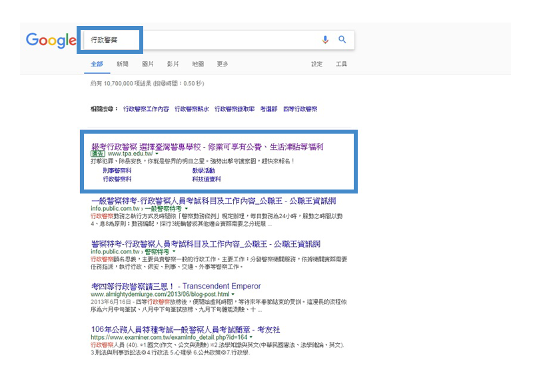Screen dimensions: 533x387
Task: Open result 一般警察特考-行政警察人員考試科目
Action: (213, 201)
